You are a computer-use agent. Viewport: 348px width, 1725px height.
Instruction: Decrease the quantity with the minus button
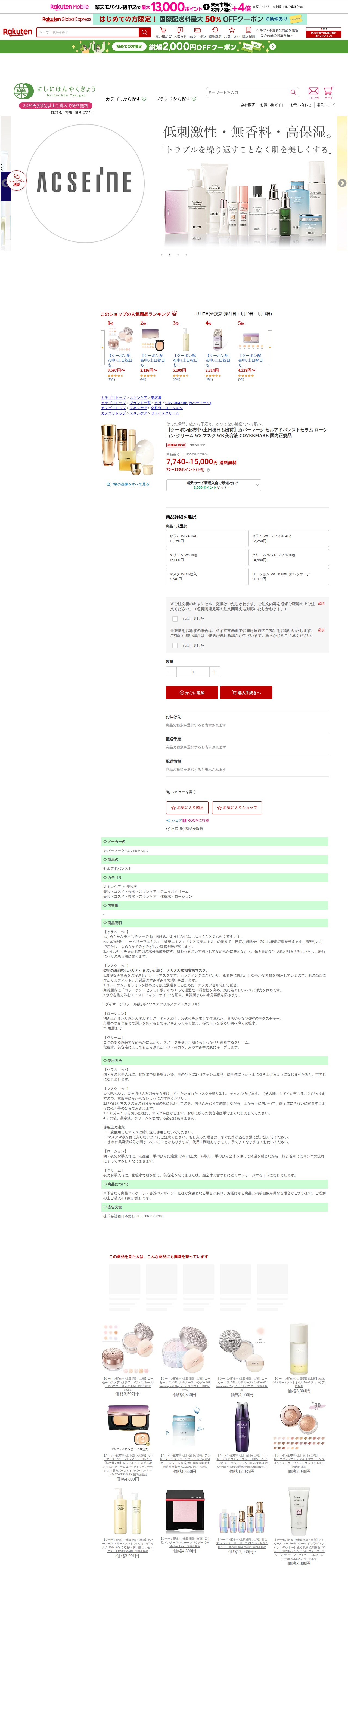[171, 672]
